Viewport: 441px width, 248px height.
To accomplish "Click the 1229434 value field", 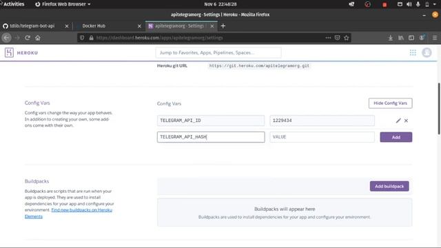I will [322, 121].
